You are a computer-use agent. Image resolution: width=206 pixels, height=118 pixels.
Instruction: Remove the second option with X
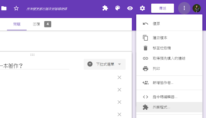pos(119,90)
